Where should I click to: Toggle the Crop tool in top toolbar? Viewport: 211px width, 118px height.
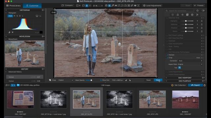[x=109, y=6]
